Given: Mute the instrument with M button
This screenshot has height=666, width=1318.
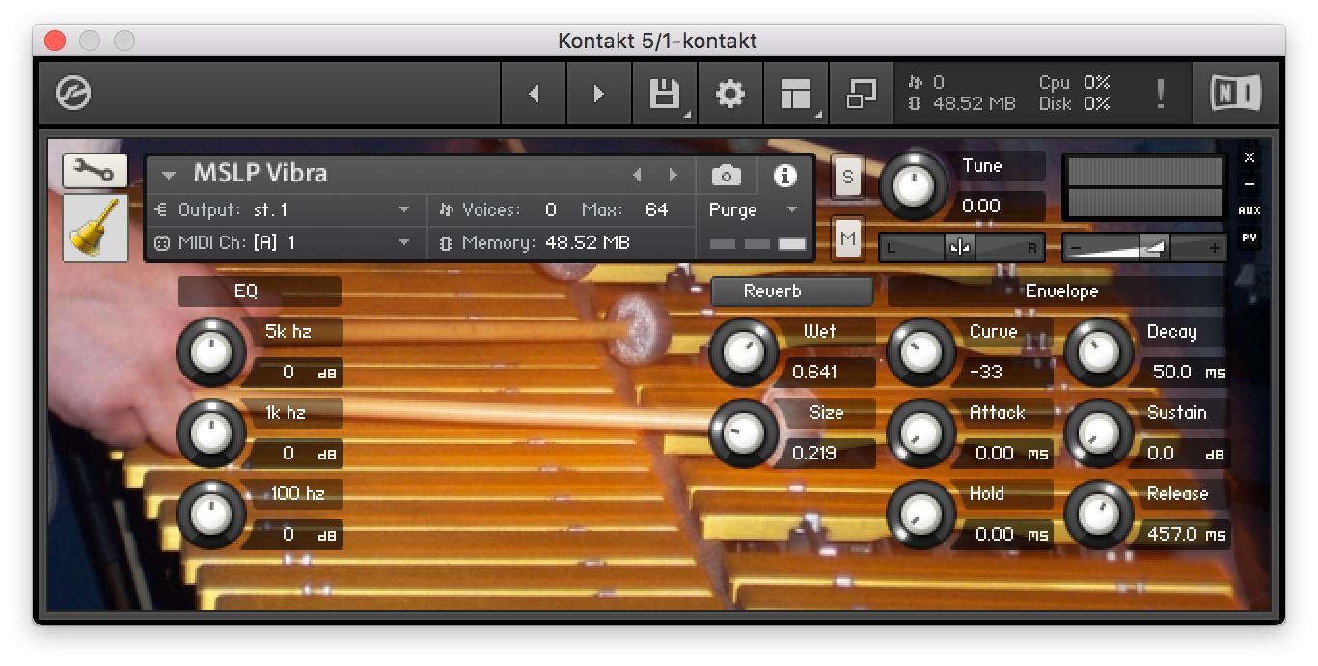Looking at the screenshot, I should point(847,237).
